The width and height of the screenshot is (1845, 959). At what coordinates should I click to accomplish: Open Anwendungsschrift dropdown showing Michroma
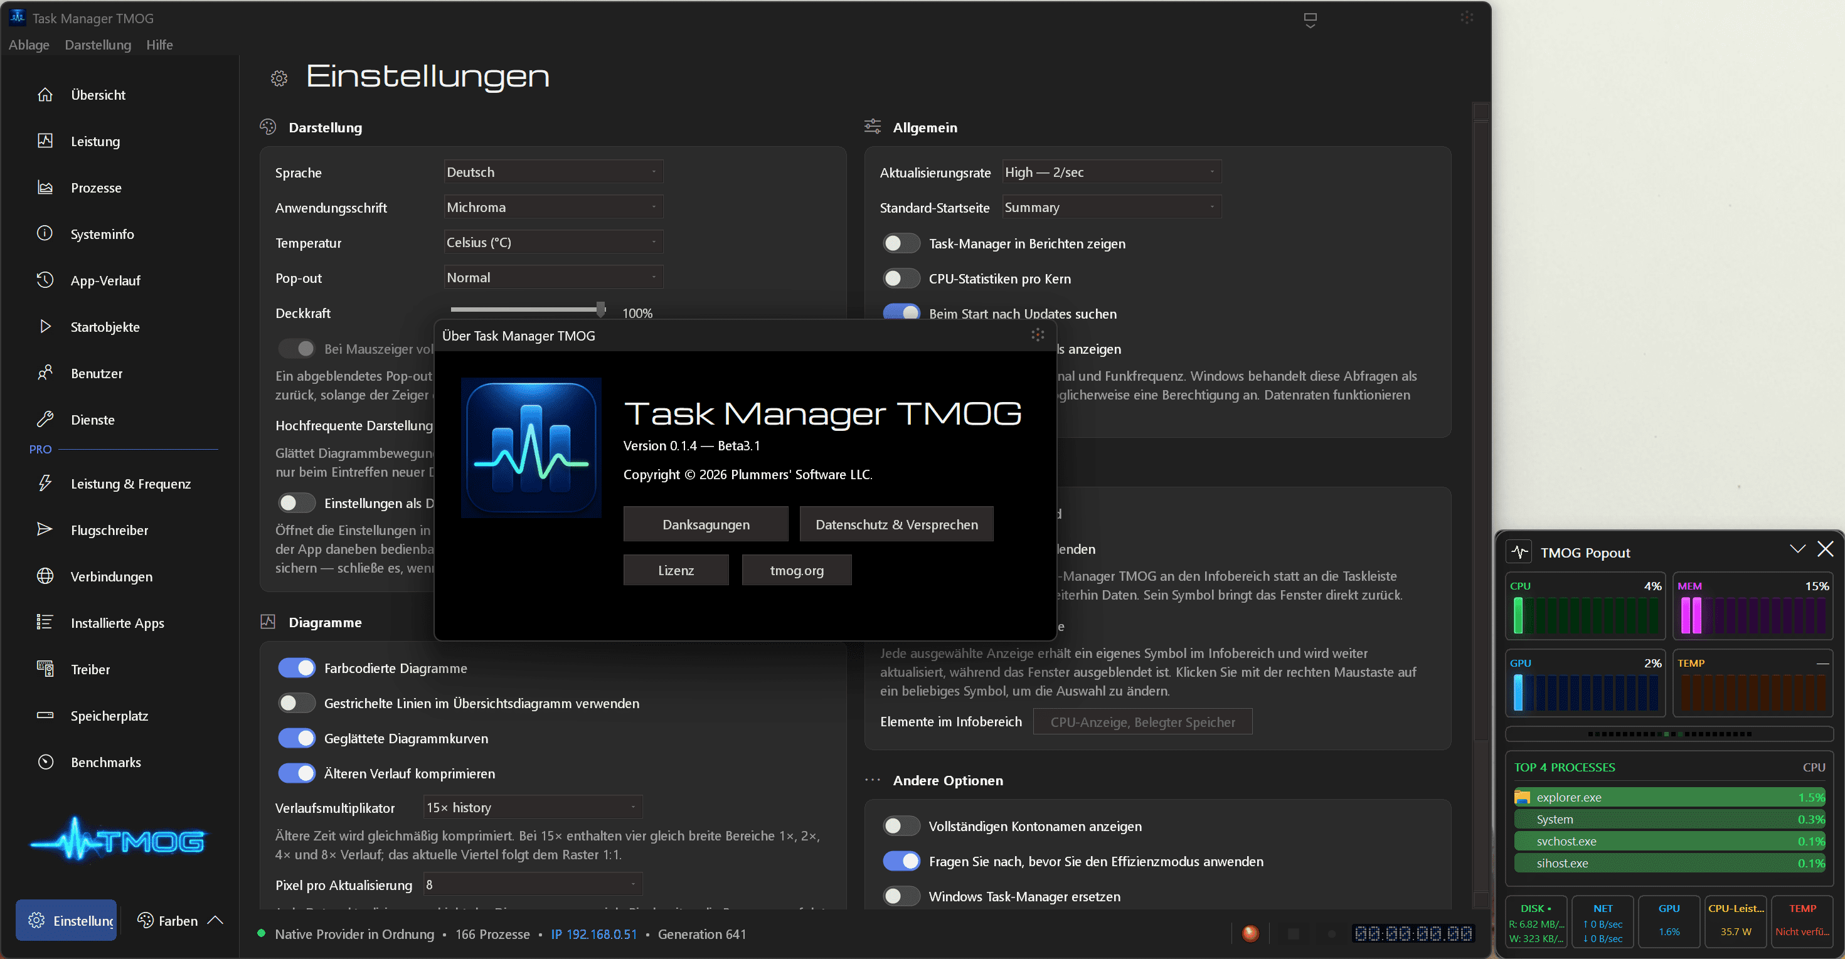553,207
